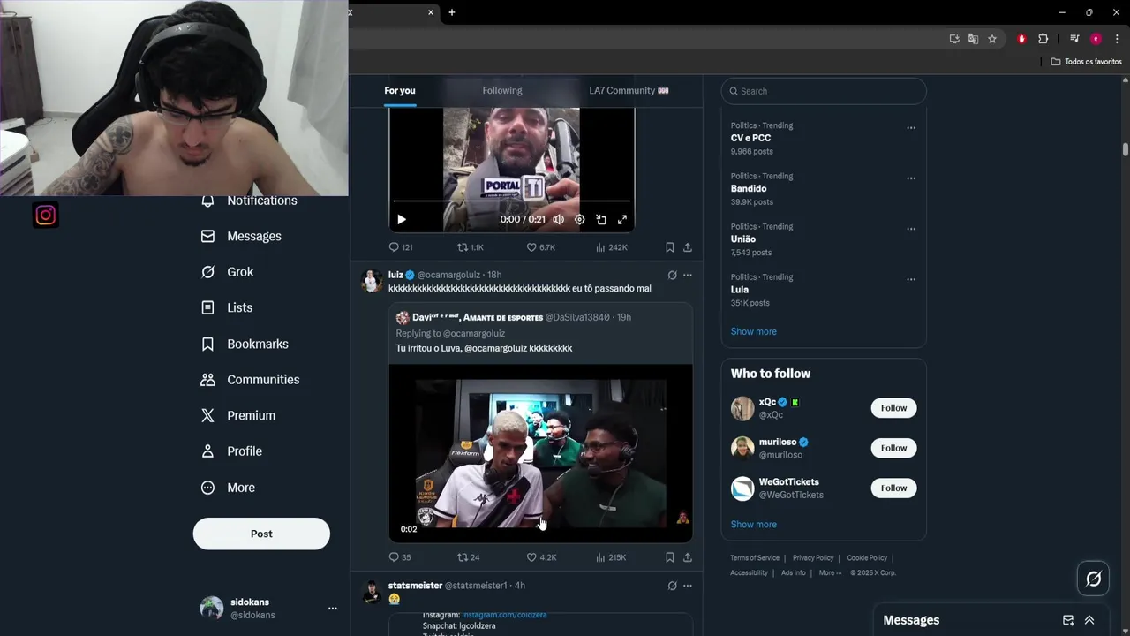
Task: Bookmark the Portal T1 video post
Action: click(670, 247)
